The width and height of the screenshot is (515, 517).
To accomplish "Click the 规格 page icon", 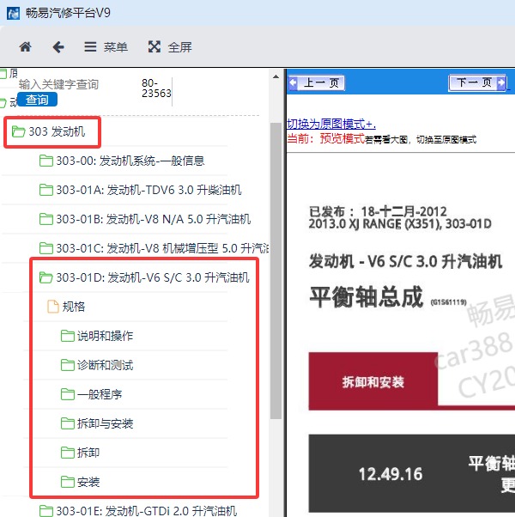I will pyautogui.click(x=52, y=307).
